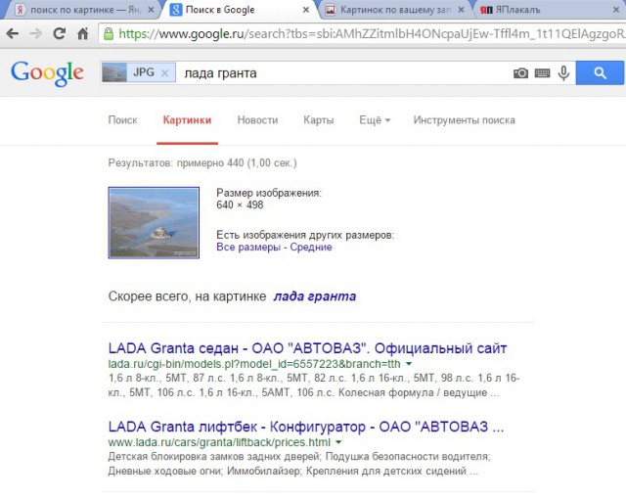Expand dropdown arrow next to lada.ru/cgi-bin URL
Screen dimensions: 626x498
coord(409,364)
